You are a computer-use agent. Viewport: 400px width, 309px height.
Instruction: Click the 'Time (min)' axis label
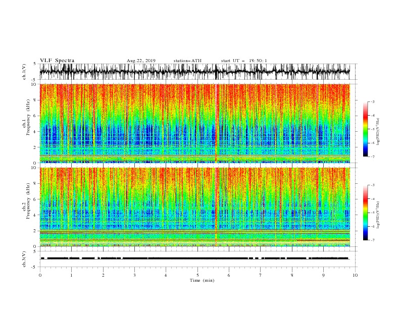click(202, 280)
